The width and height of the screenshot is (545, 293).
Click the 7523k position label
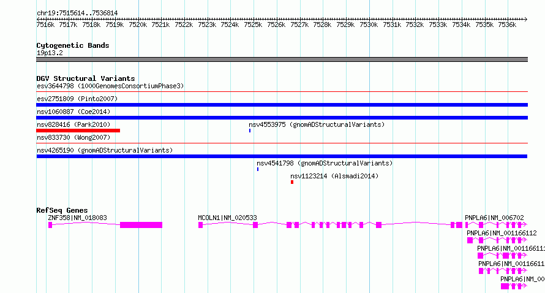coord(207,25)
